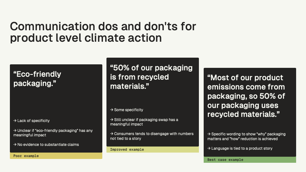The width and height of the screenshot is (306, 172).
Task: Click the blank slide background above the title
Action: click(153, 10)
